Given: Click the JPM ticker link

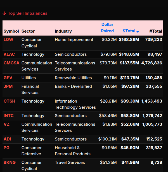Looking at the screenshot, I should 8,86.
